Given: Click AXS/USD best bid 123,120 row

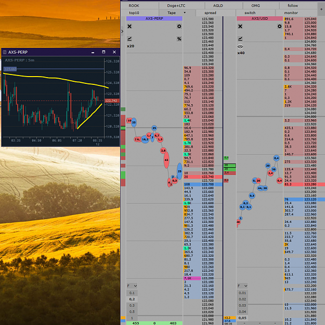Looking at the screenshot, I should [x=304, y=199].
